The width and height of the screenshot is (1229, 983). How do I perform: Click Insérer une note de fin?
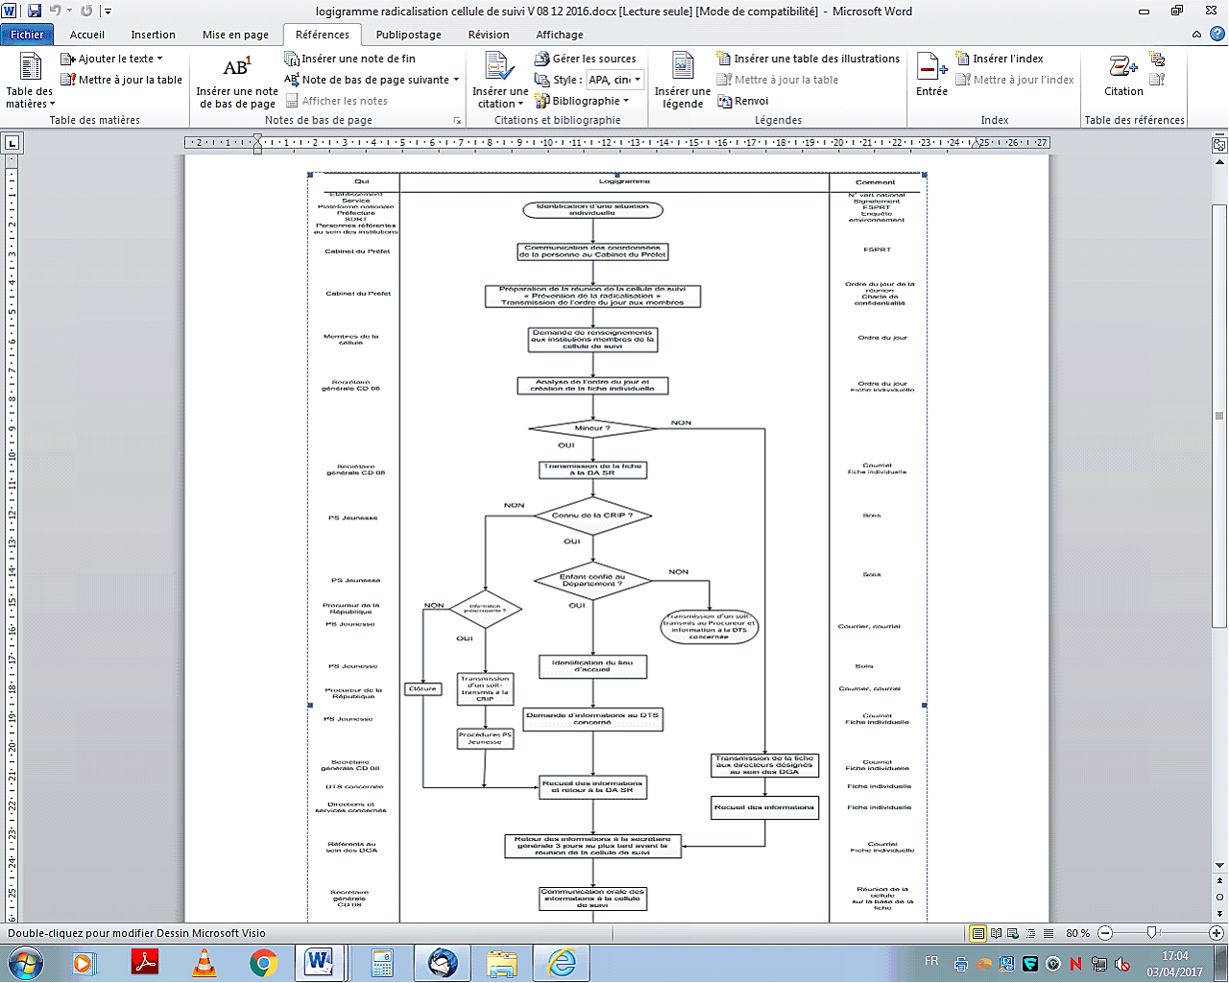click(350, 59)
